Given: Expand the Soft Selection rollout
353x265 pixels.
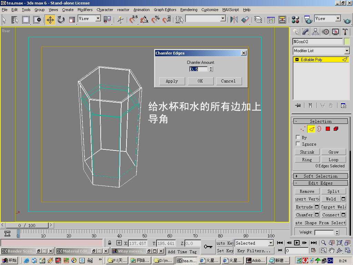Looking at the screenshot, I should pyautogui.click(x=321, y=176).
